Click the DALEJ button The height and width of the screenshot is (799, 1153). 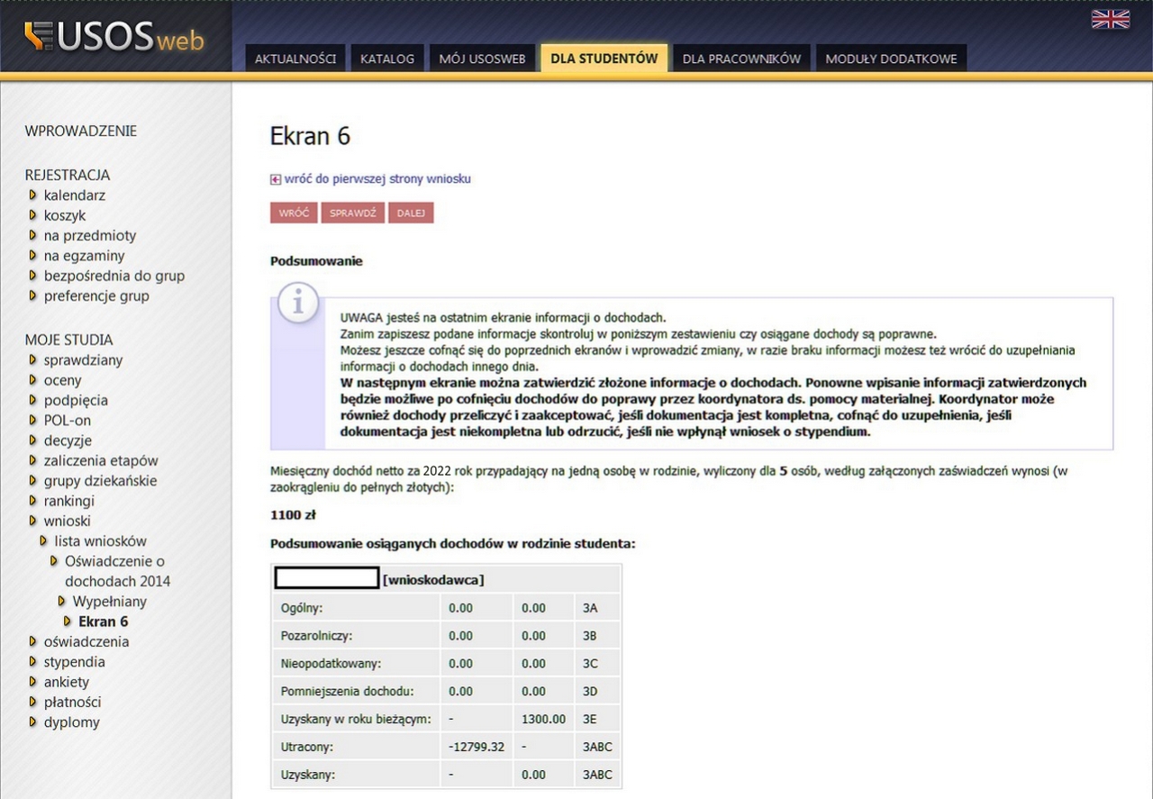tap(411, 213)
